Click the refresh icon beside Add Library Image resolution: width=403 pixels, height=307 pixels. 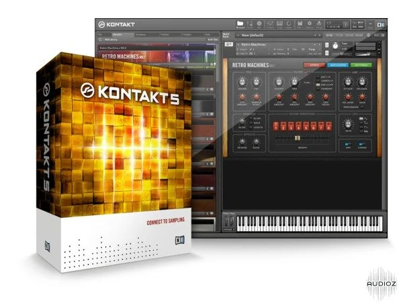[101, 40]
